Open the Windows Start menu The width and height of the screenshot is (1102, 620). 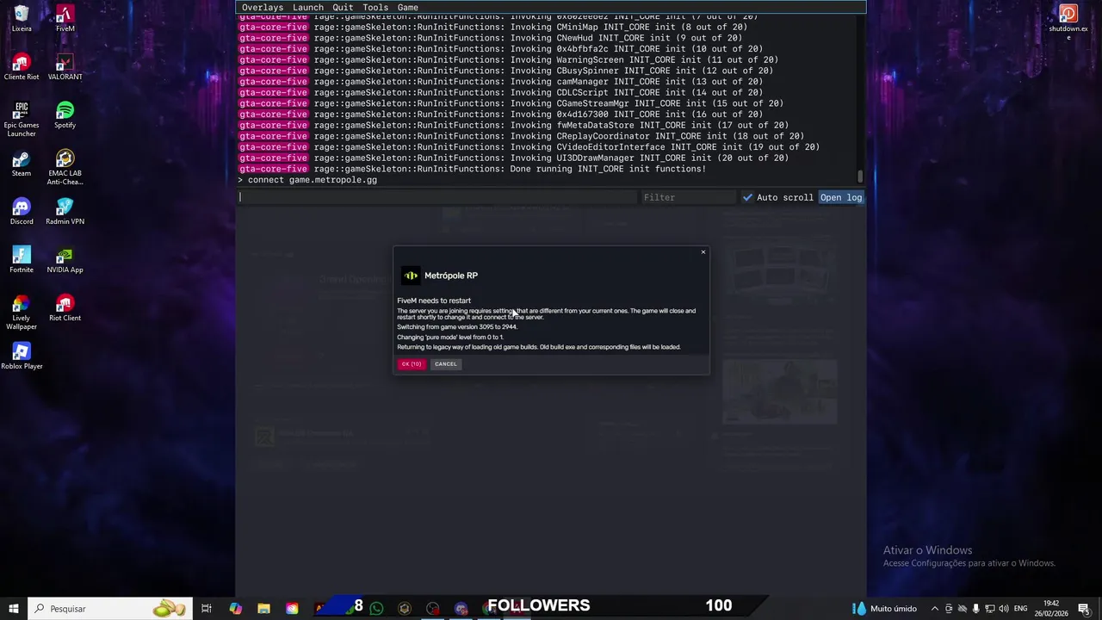click(x=14, y=609)
